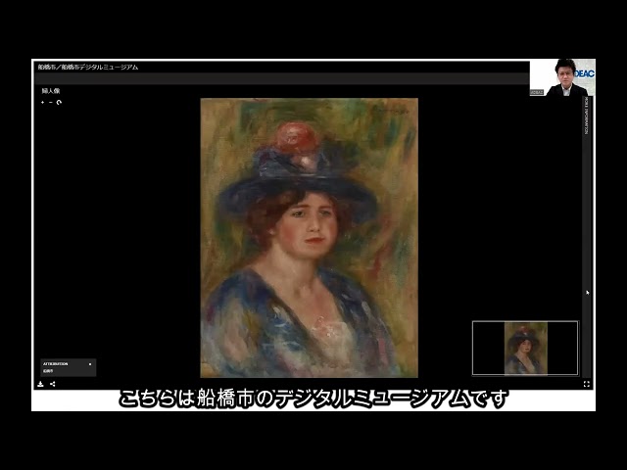
Task: Open the share icon options
Action: tap(53, 384)
